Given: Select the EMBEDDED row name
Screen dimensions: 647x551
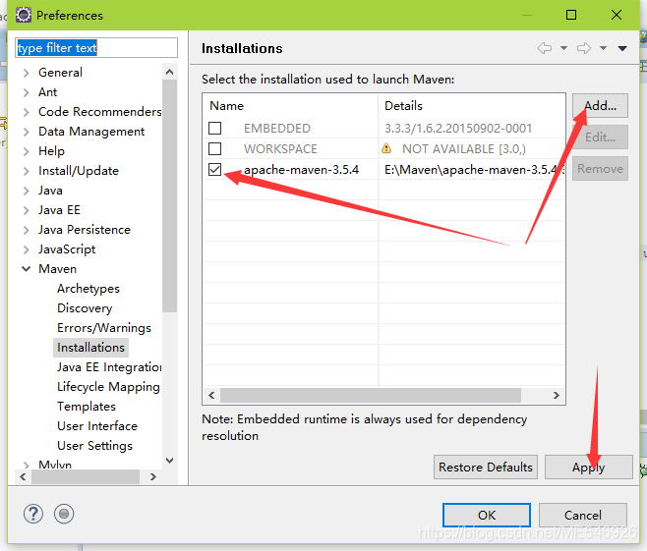Looking at the screenshot, I should pyautogui.click(x=277, y=129).
